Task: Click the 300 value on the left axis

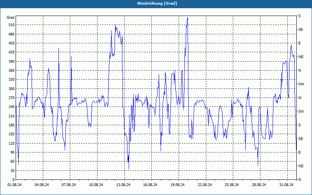Action: coord(12,89)
